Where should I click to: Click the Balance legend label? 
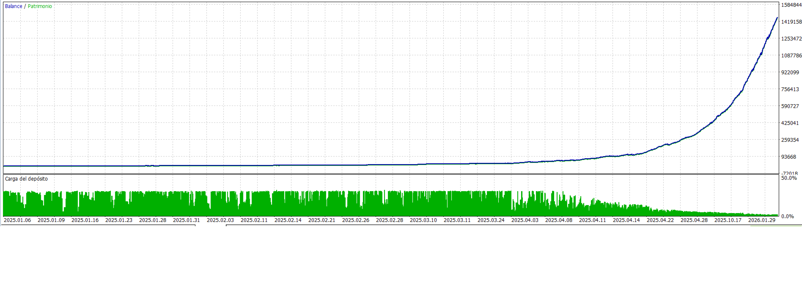click(x=14, y=6)
